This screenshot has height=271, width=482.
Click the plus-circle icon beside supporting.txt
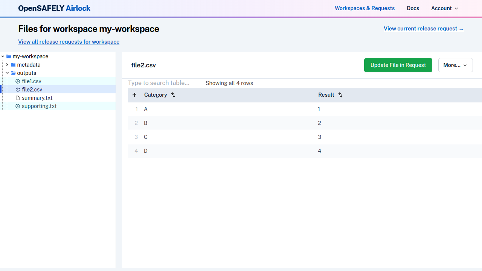(x=18, y=106)
